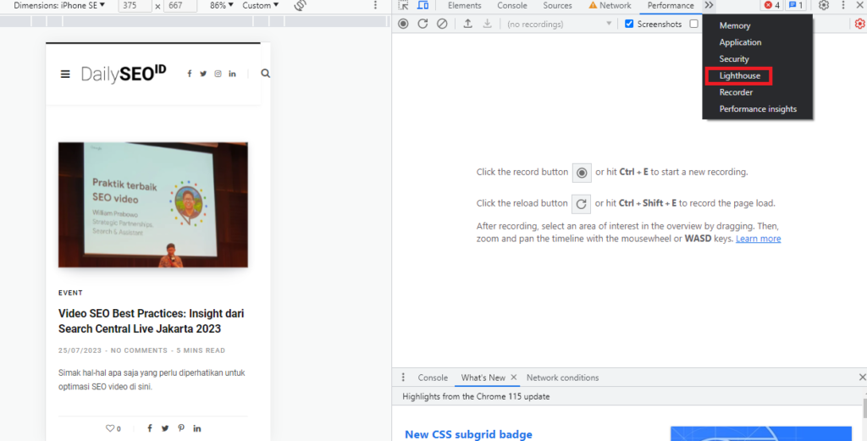Click the inline record button in instructions

coord(581,173)
